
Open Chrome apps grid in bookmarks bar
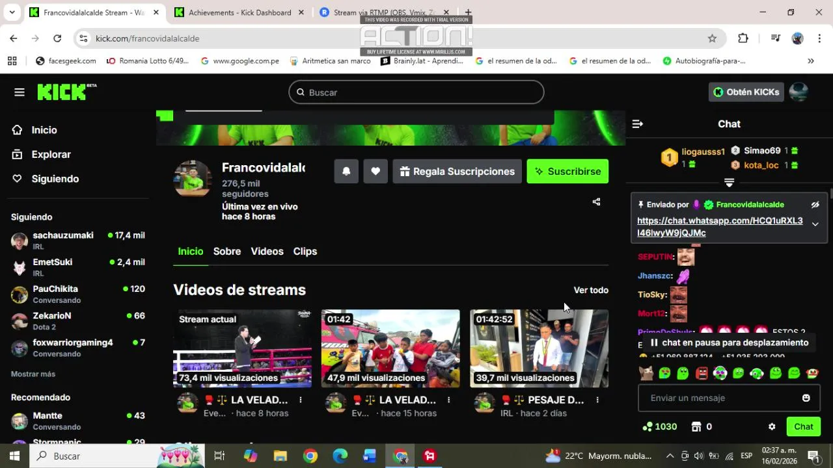[x=12, y=61]
